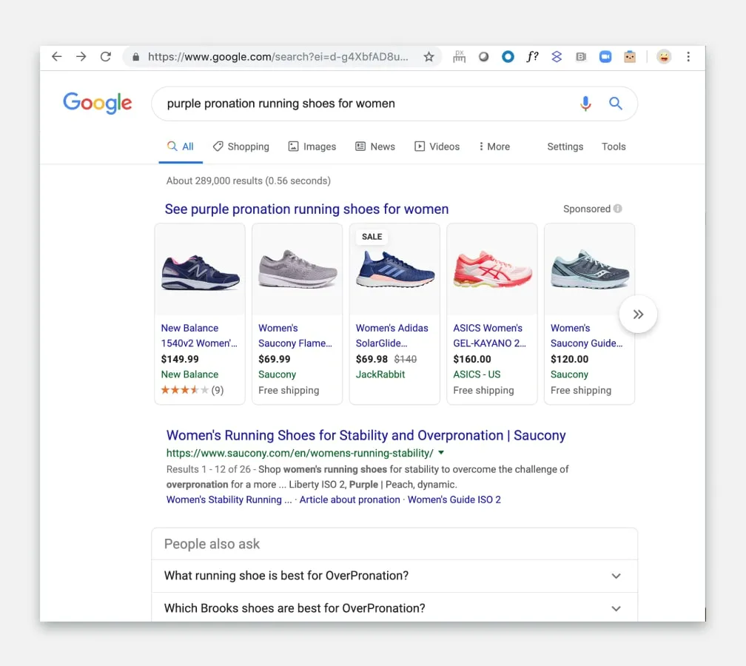Switch to the Shopping tab
The height and width of the screenshot is (666, 746).
241,147
